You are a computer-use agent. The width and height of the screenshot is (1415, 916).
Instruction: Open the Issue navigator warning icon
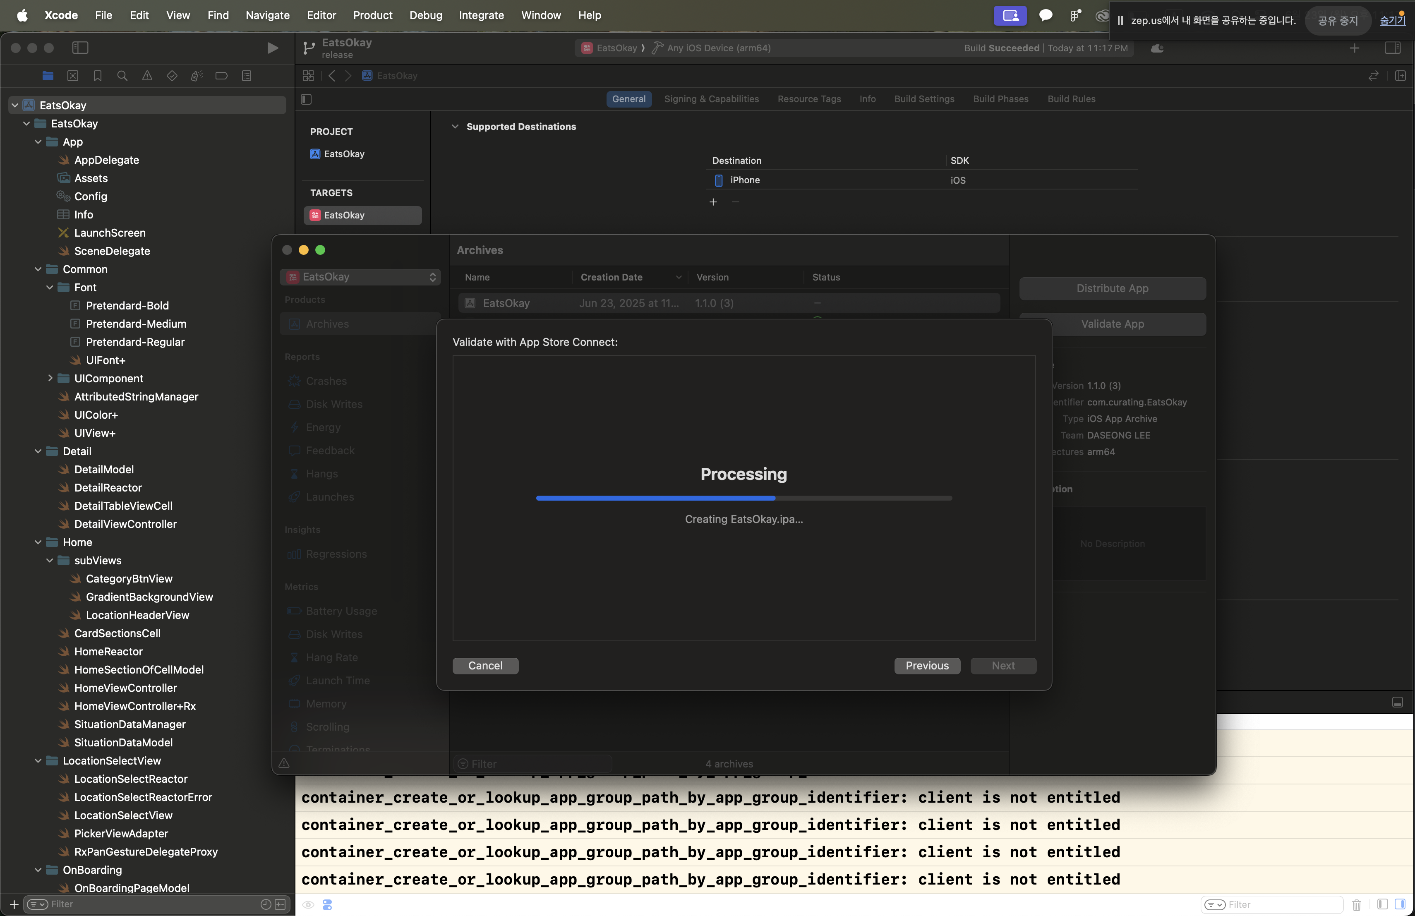pos(147,75)
